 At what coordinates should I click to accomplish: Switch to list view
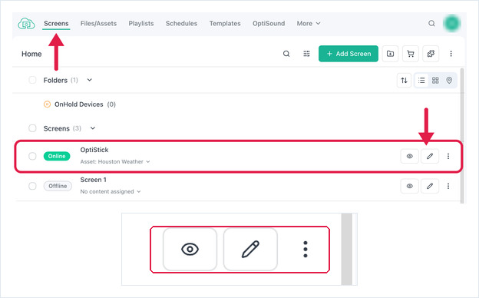coord(421,81)
